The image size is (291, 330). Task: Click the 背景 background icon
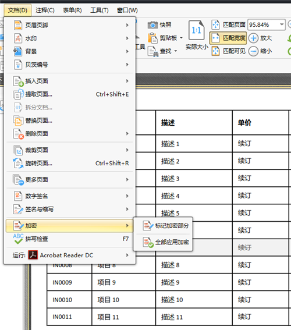tap(18, 51)
